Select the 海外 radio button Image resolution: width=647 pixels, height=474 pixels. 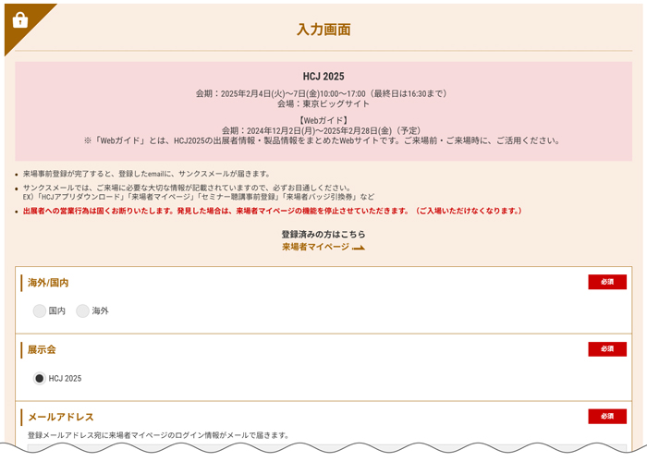tap(82, 310)
